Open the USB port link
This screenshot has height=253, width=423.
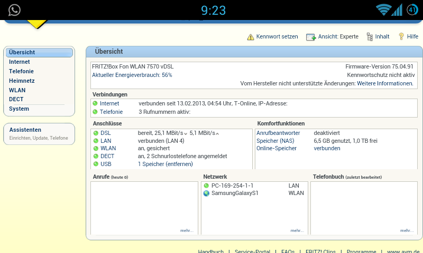[106, 164]
